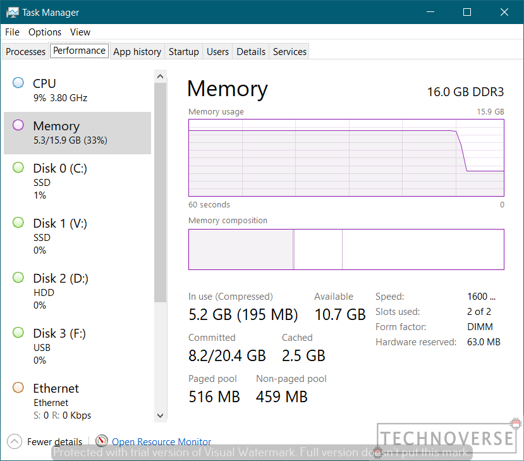Click the CPU blue circle icon
The width and height of the screenshot is (524, 461).
[18, 83]
